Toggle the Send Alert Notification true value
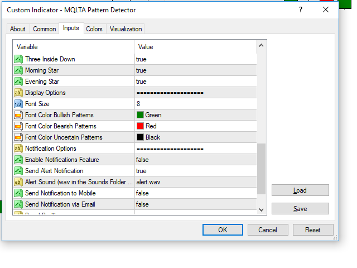Image resolution: width=357 pixels, height=268 pixels. [x=196, y=171]
